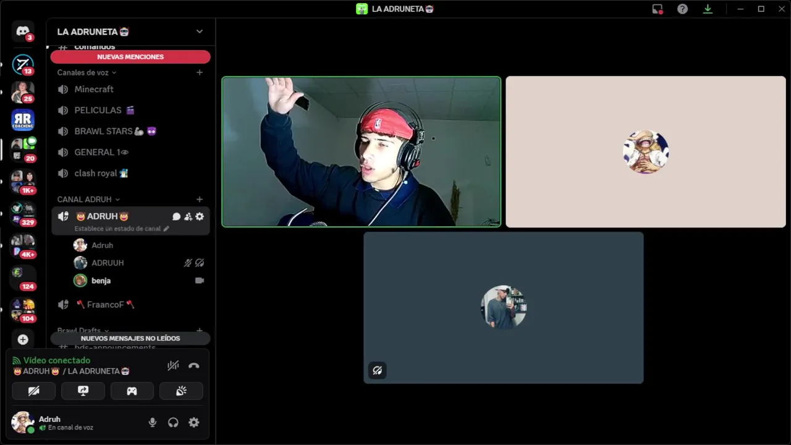This screenshot has width=791, height=445.
Task: Set channel status 'Establece un estado de canal'
Action: click(122, 229)
